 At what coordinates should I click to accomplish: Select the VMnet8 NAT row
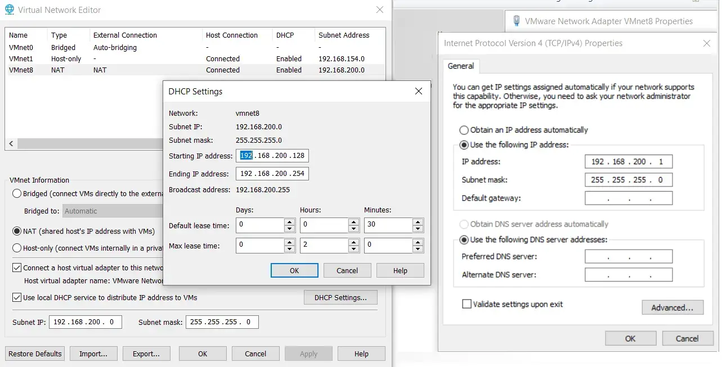[x=195, y=70]
